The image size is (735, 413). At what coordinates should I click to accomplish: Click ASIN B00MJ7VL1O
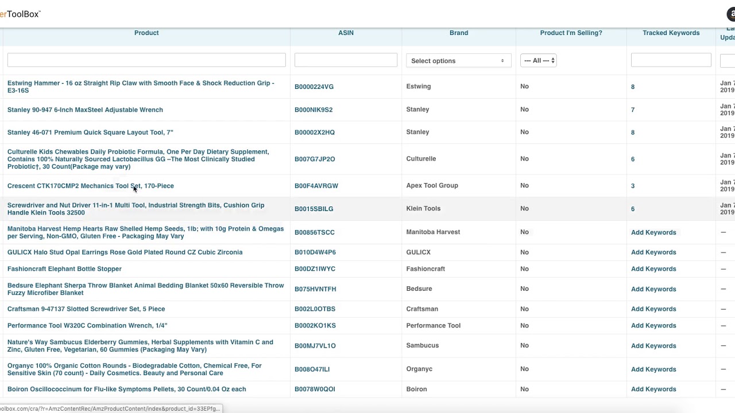click(x=315, y=346)
